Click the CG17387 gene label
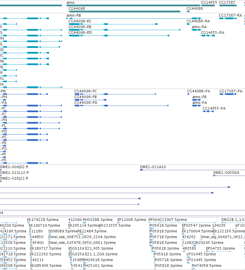245x270 pixels. pos(227,3)
